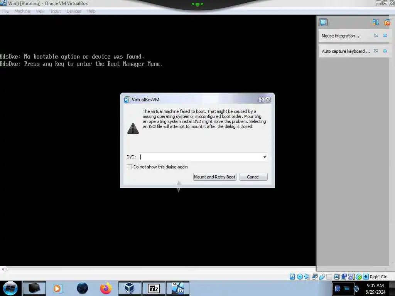Check 'Do not show this dialog again'

tap(129, 166)
